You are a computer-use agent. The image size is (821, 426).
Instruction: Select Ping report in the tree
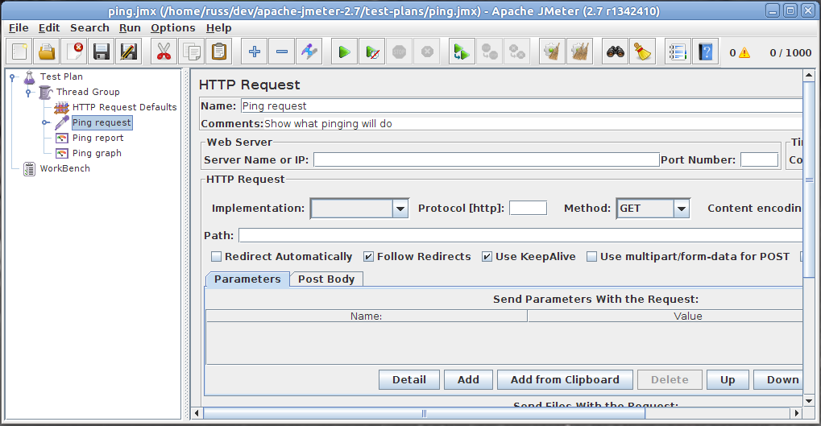98,138
